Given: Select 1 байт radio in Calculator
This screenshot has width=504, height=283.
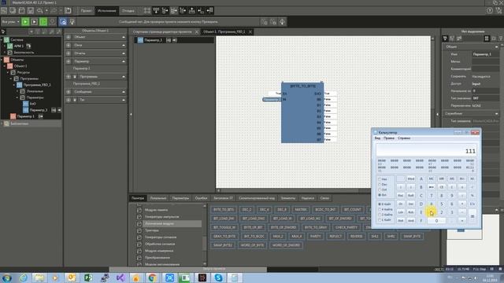Looking at the screenshot, I should pos(380,220).
